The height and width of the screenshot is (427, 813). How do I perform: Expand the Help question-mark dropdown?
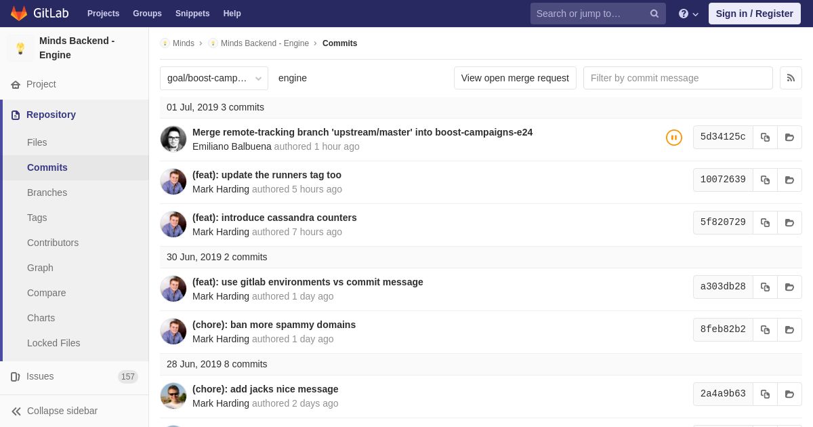click(x=688, y=14)
